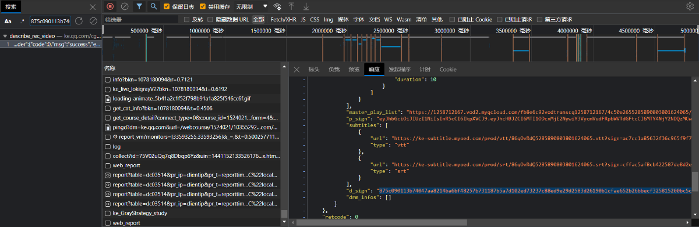Filter by WS websocket requests
Screen dimensions: 699x227
pyautogui.click(x=388, y=19)
